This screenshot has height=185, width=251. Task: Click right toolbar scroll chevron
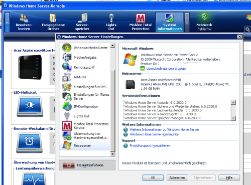[187, 22]
